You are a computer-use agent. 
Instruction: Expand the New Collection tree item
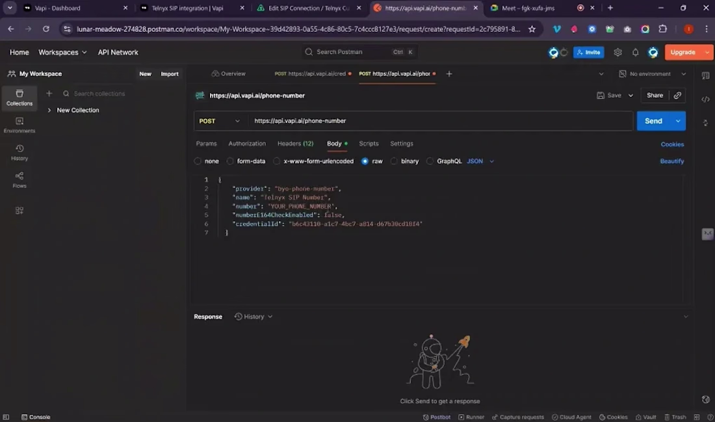click(x=49, y=110)
